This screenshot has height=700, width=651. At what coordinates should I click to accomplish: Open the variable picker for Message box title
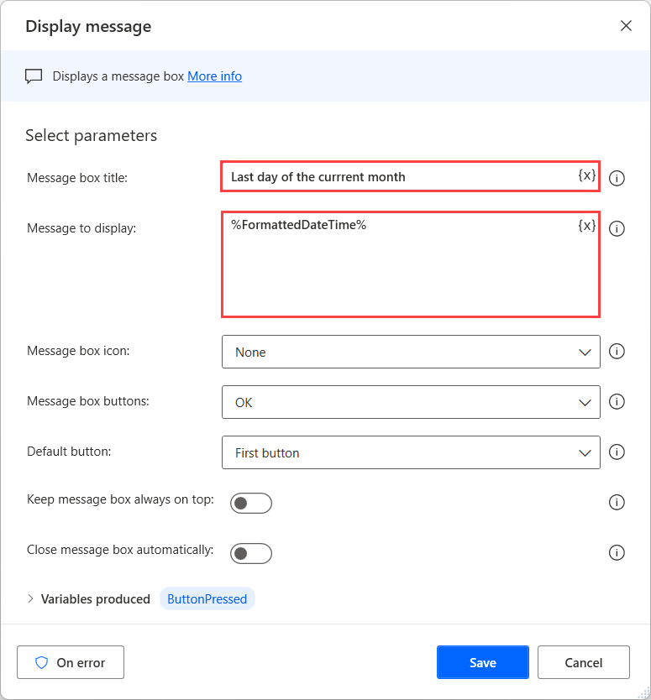(586, 176)
